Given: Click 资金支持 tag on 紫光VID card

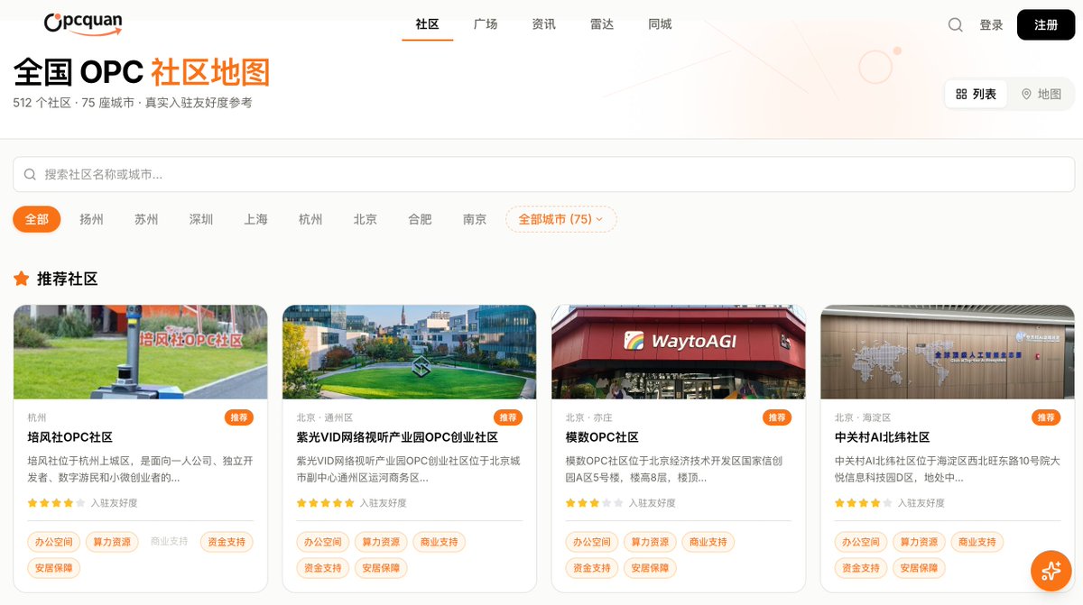Looking at the screenshot, I should pos(323,568).
